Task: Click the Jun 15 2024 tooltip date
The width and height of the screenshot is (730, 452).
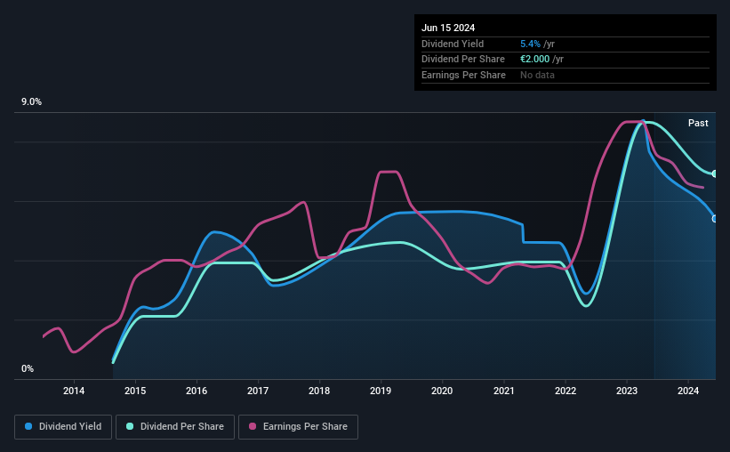Action: coord(448,28)
